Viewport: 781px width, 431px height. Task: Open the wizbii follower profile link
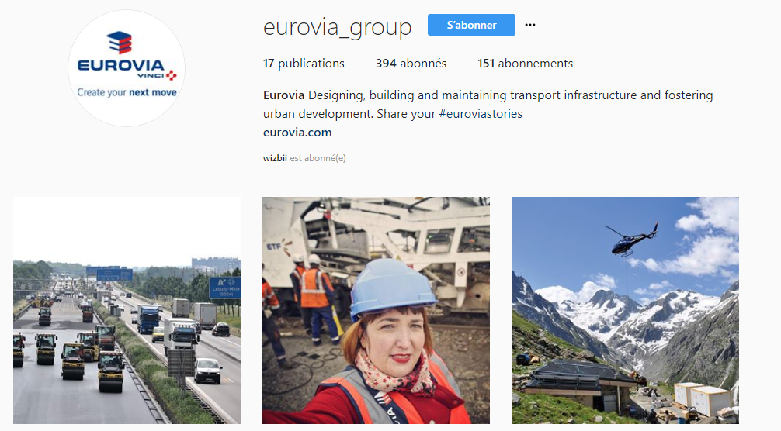point(275,158)
